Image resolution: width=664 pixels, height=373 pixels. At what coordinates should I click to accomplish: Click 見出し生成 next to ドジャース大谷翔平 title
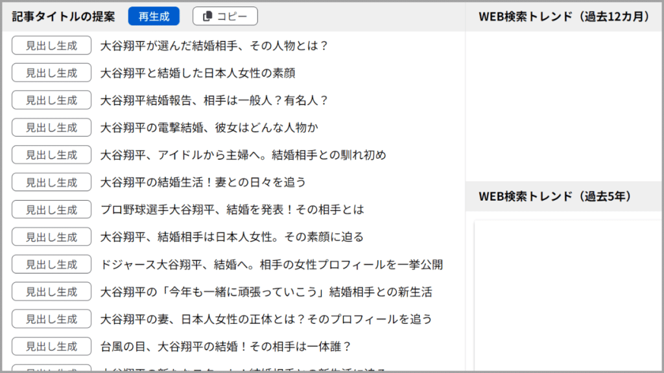(x=51, y=264)
